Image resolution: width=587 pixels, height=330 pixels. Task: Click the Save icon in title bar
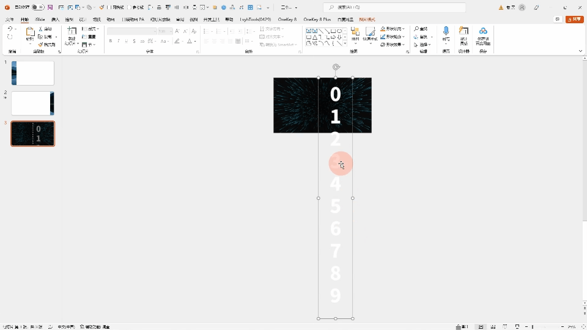[50, 7]
